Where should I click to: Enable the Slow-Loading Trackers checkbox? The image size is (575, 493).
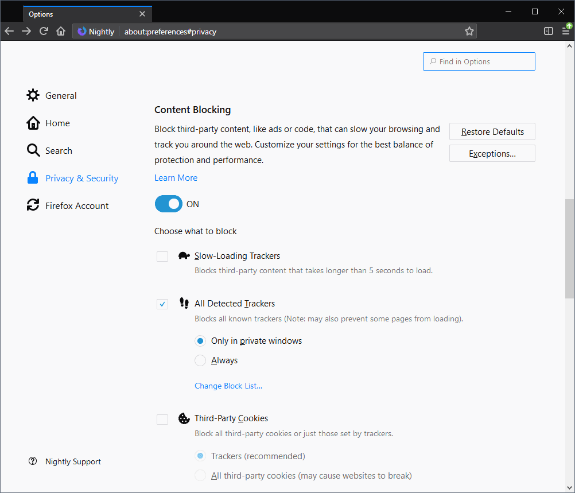[x=162, y=257]
